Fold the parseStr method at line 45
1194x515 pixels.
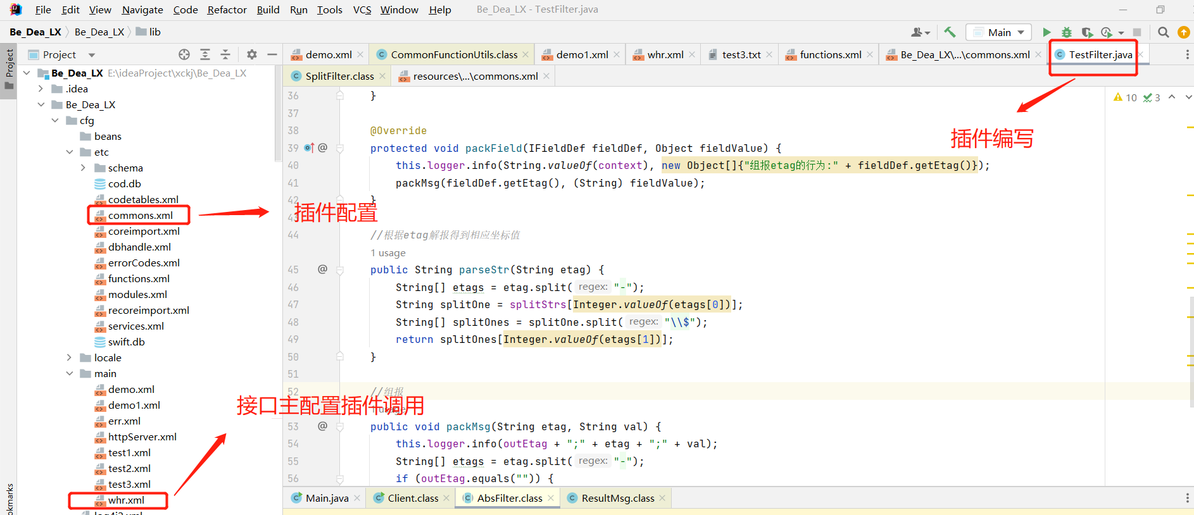click(x=340, y=270)
